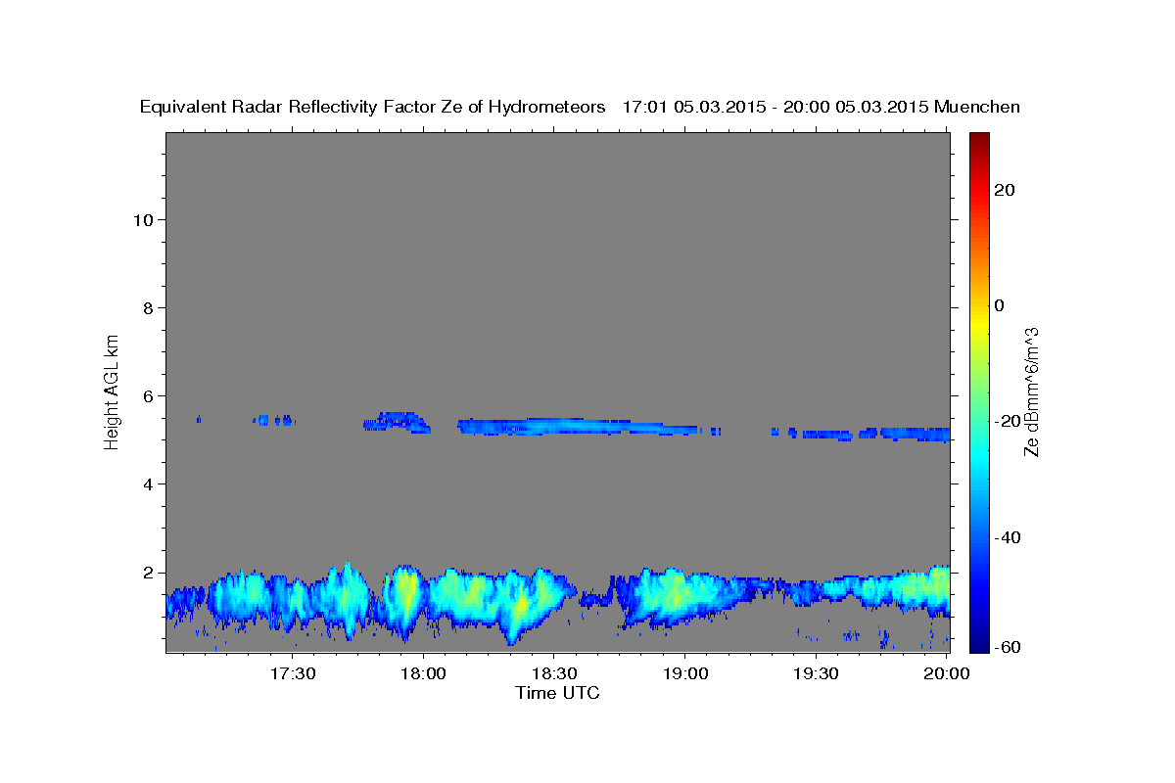Click the colorbar label '0'
This screenshot has width=1175, height=783.
tap(1000, 305)
